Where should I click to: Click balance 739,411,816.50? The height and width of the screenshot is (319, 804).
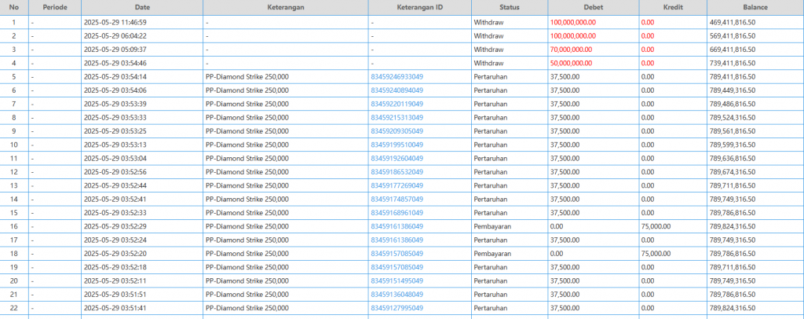(733, 63)
